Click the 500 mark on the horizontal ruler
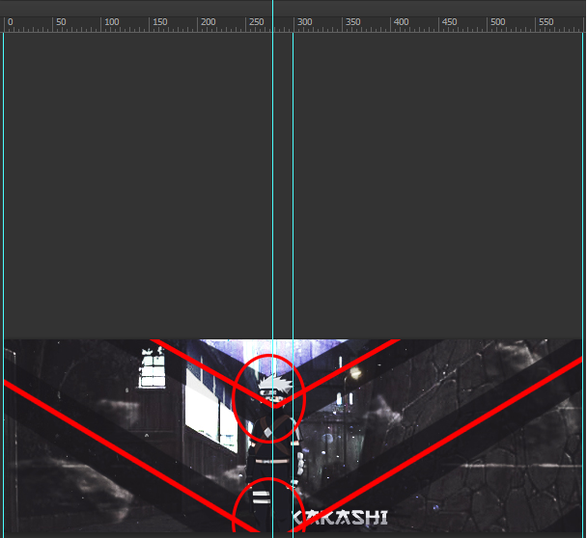Viewport: 587px width, 538px height. click(496, 22)
